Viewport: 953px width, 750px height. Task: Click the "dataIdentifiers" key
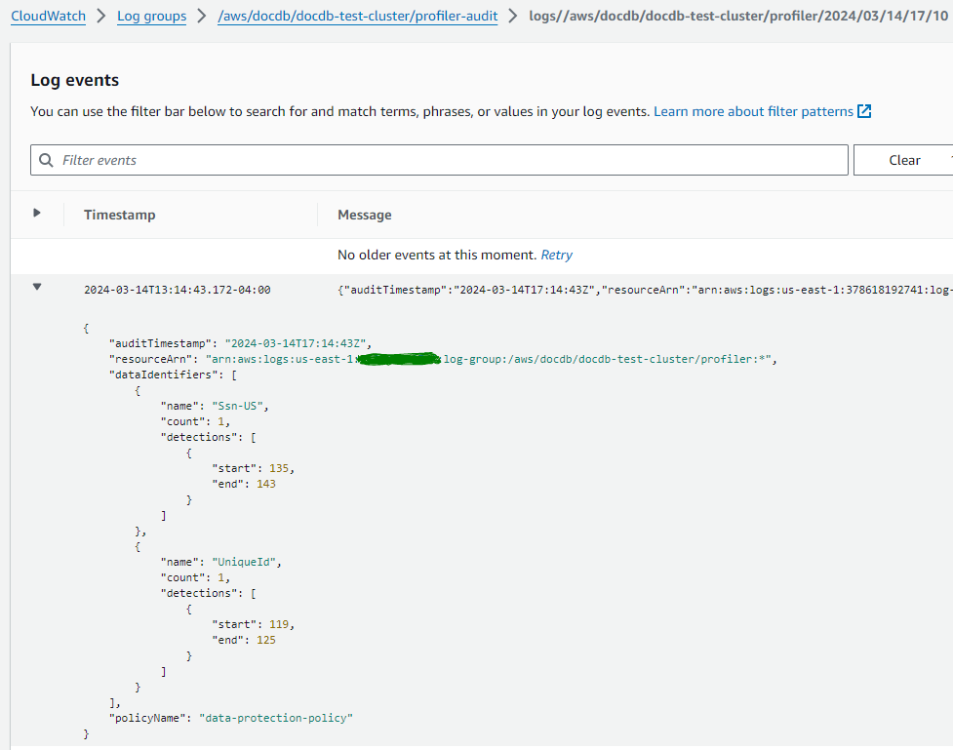point(169,375)
